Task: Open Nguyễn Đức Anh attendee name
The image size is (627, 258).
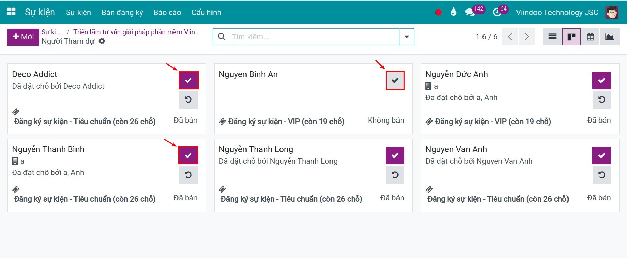Action: [457, 74]
